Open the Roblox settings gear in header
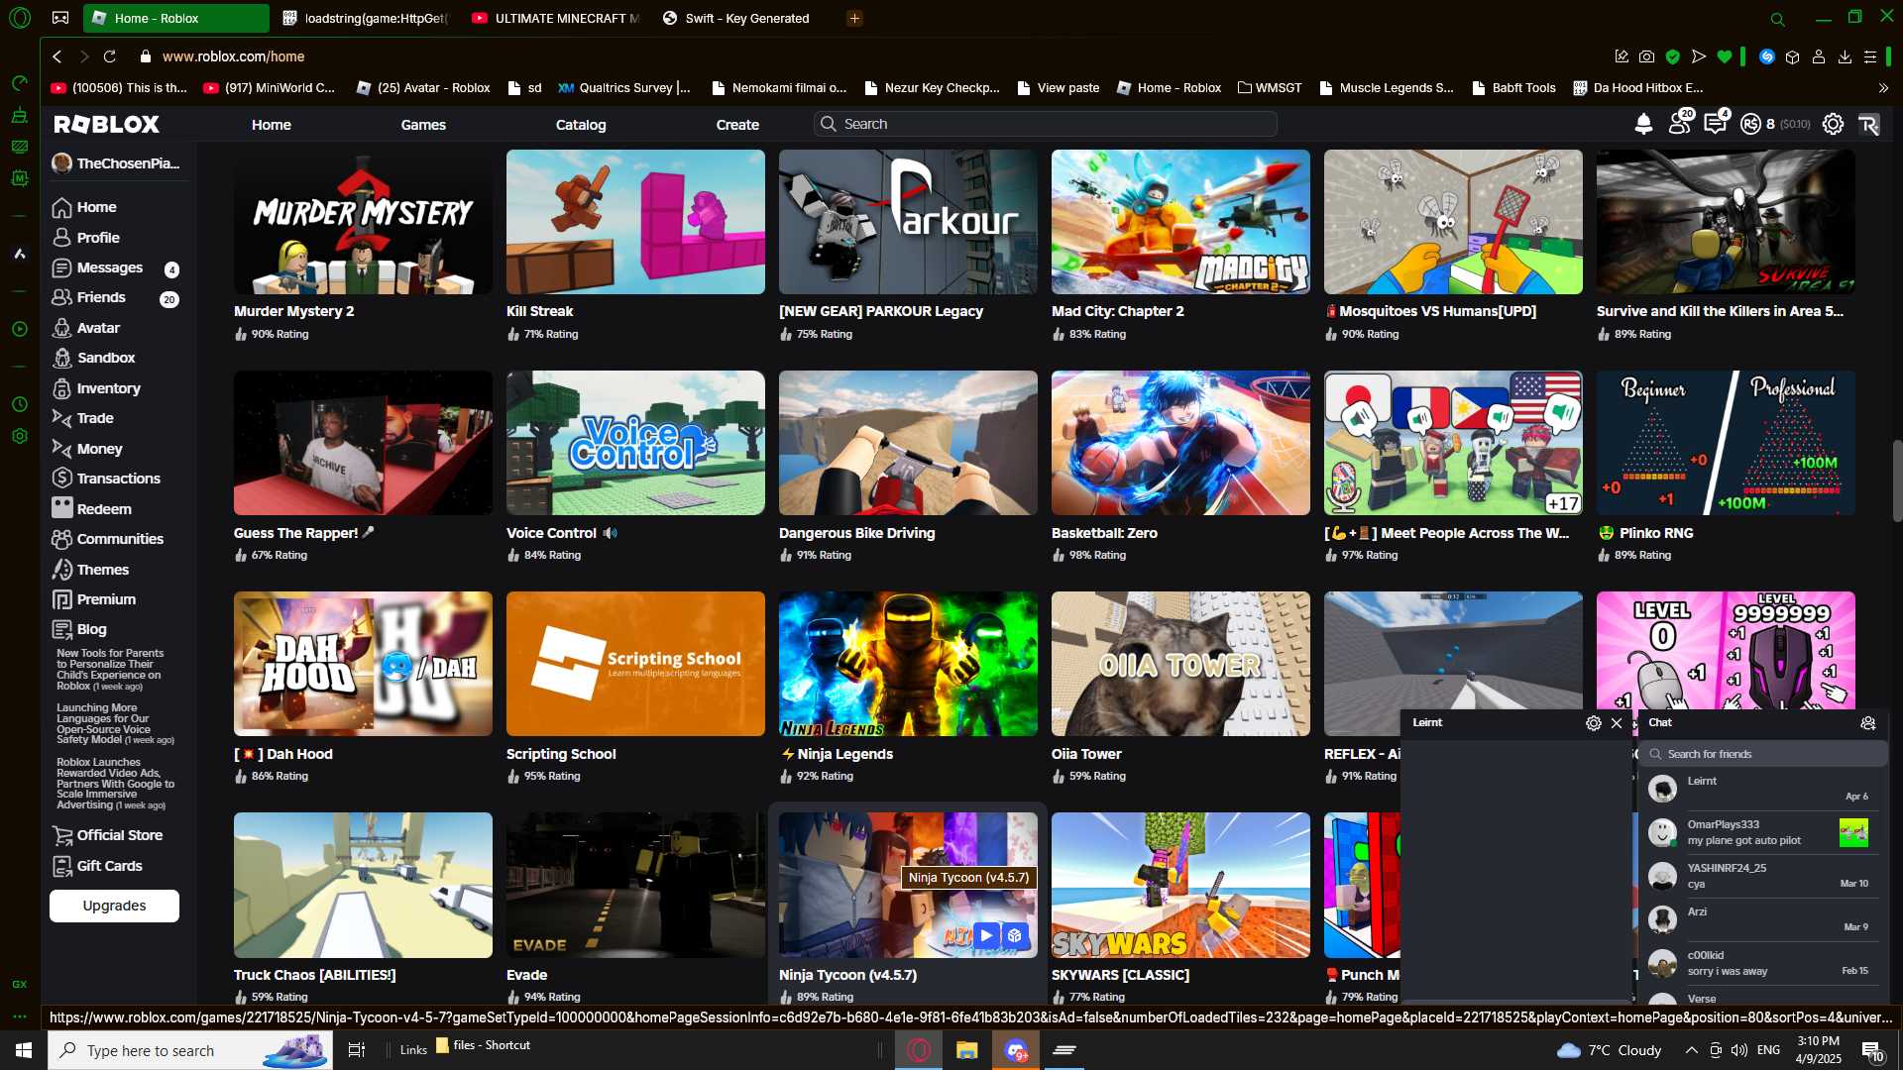 (1833, 124)
